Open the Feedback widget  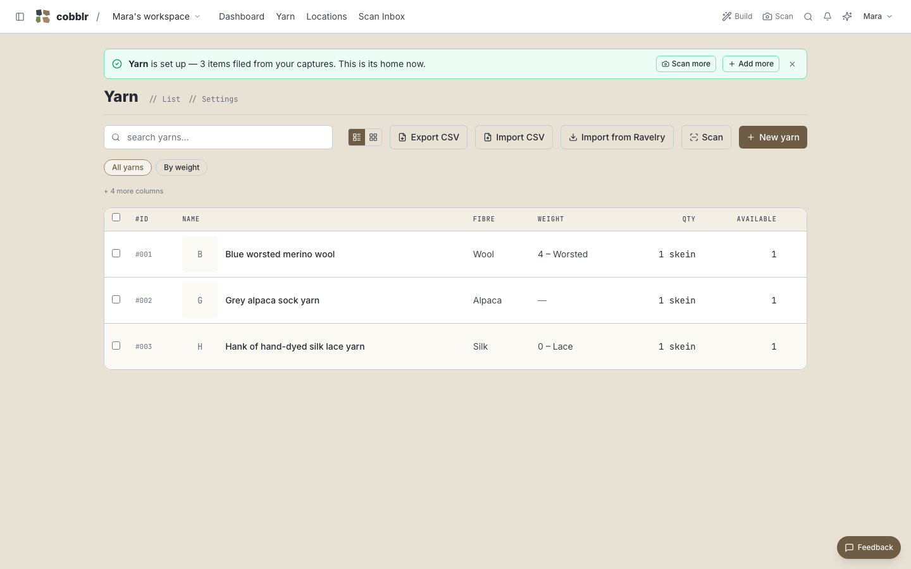point(869,548)
